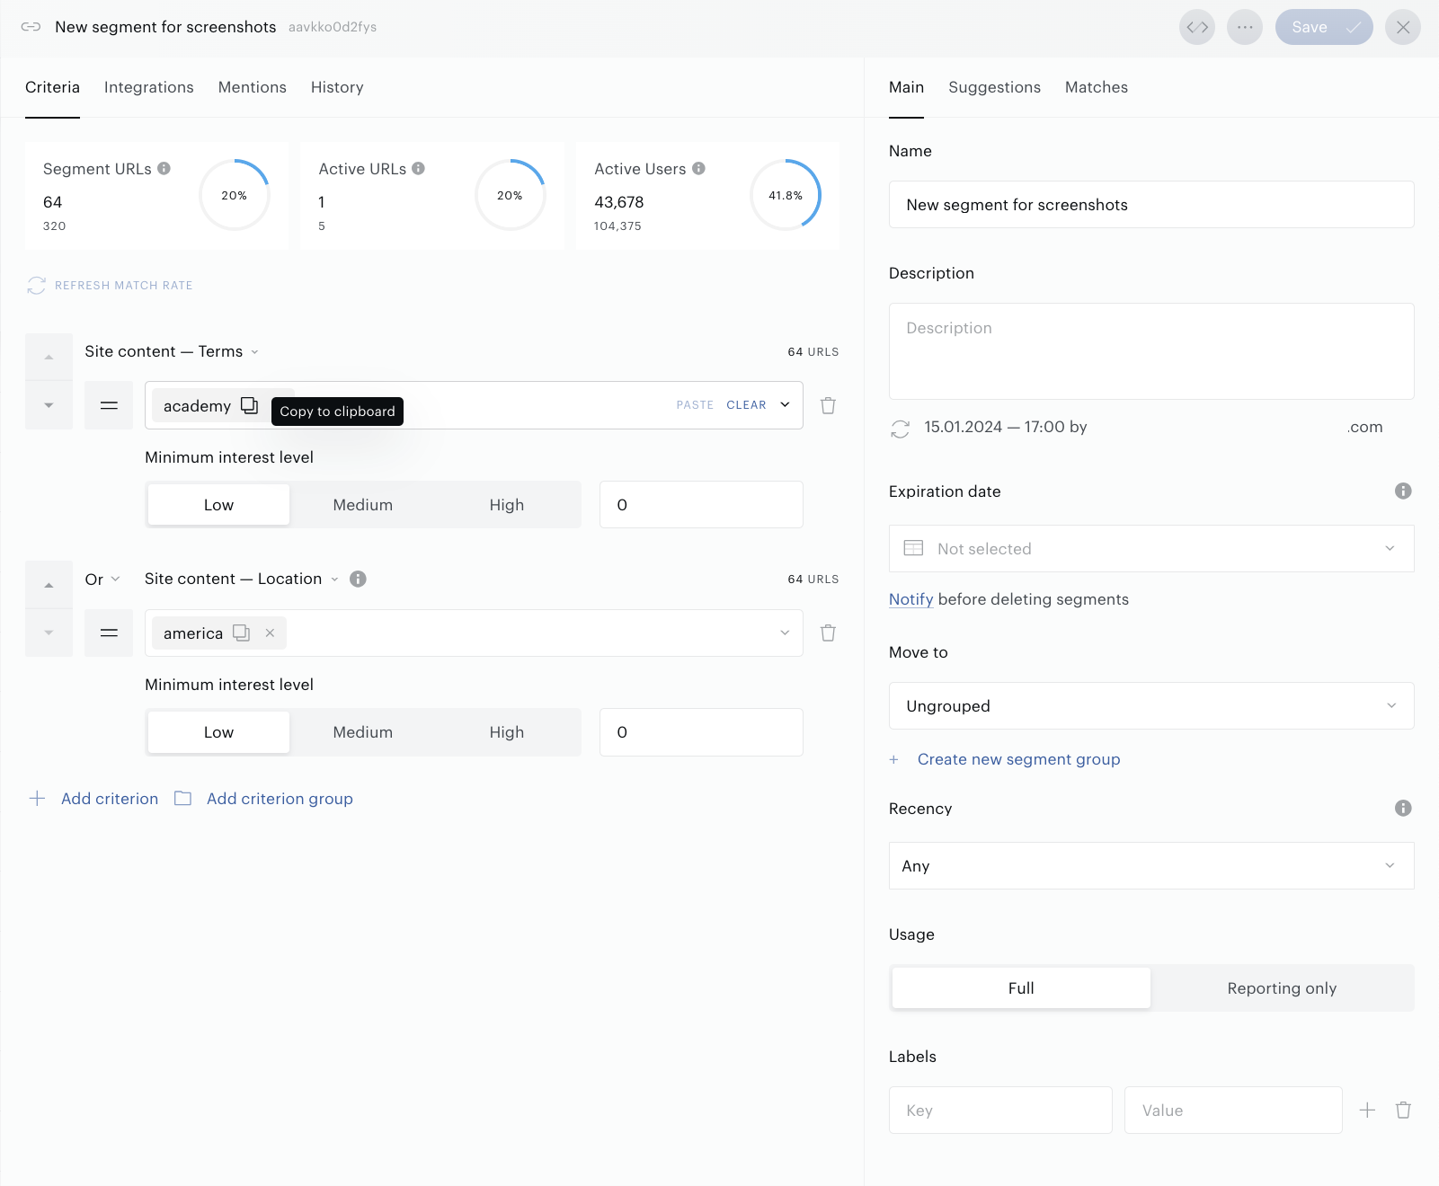Select High interest level for Location criterion
The height and width of the screenshot is (1186, 1439).
pos(507,732)
